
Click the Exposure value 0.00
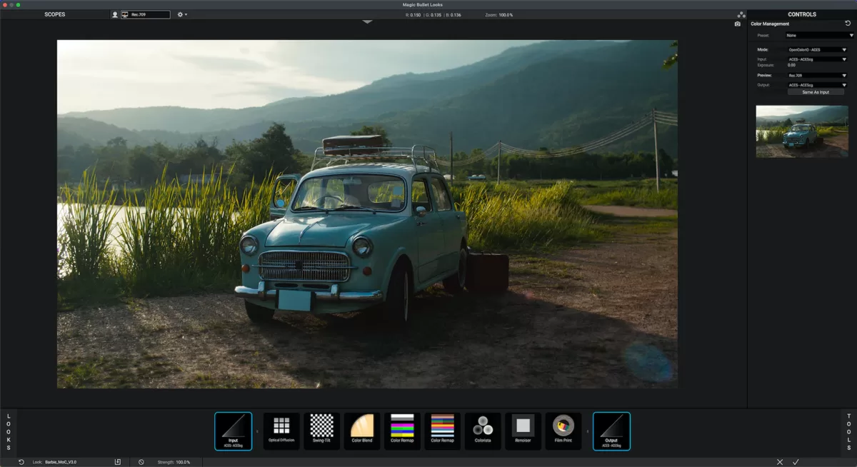791,65
